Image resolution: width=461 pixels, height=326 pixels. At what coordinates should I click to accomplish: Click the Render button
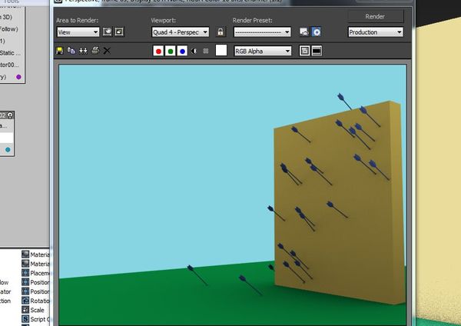[376, 16]
